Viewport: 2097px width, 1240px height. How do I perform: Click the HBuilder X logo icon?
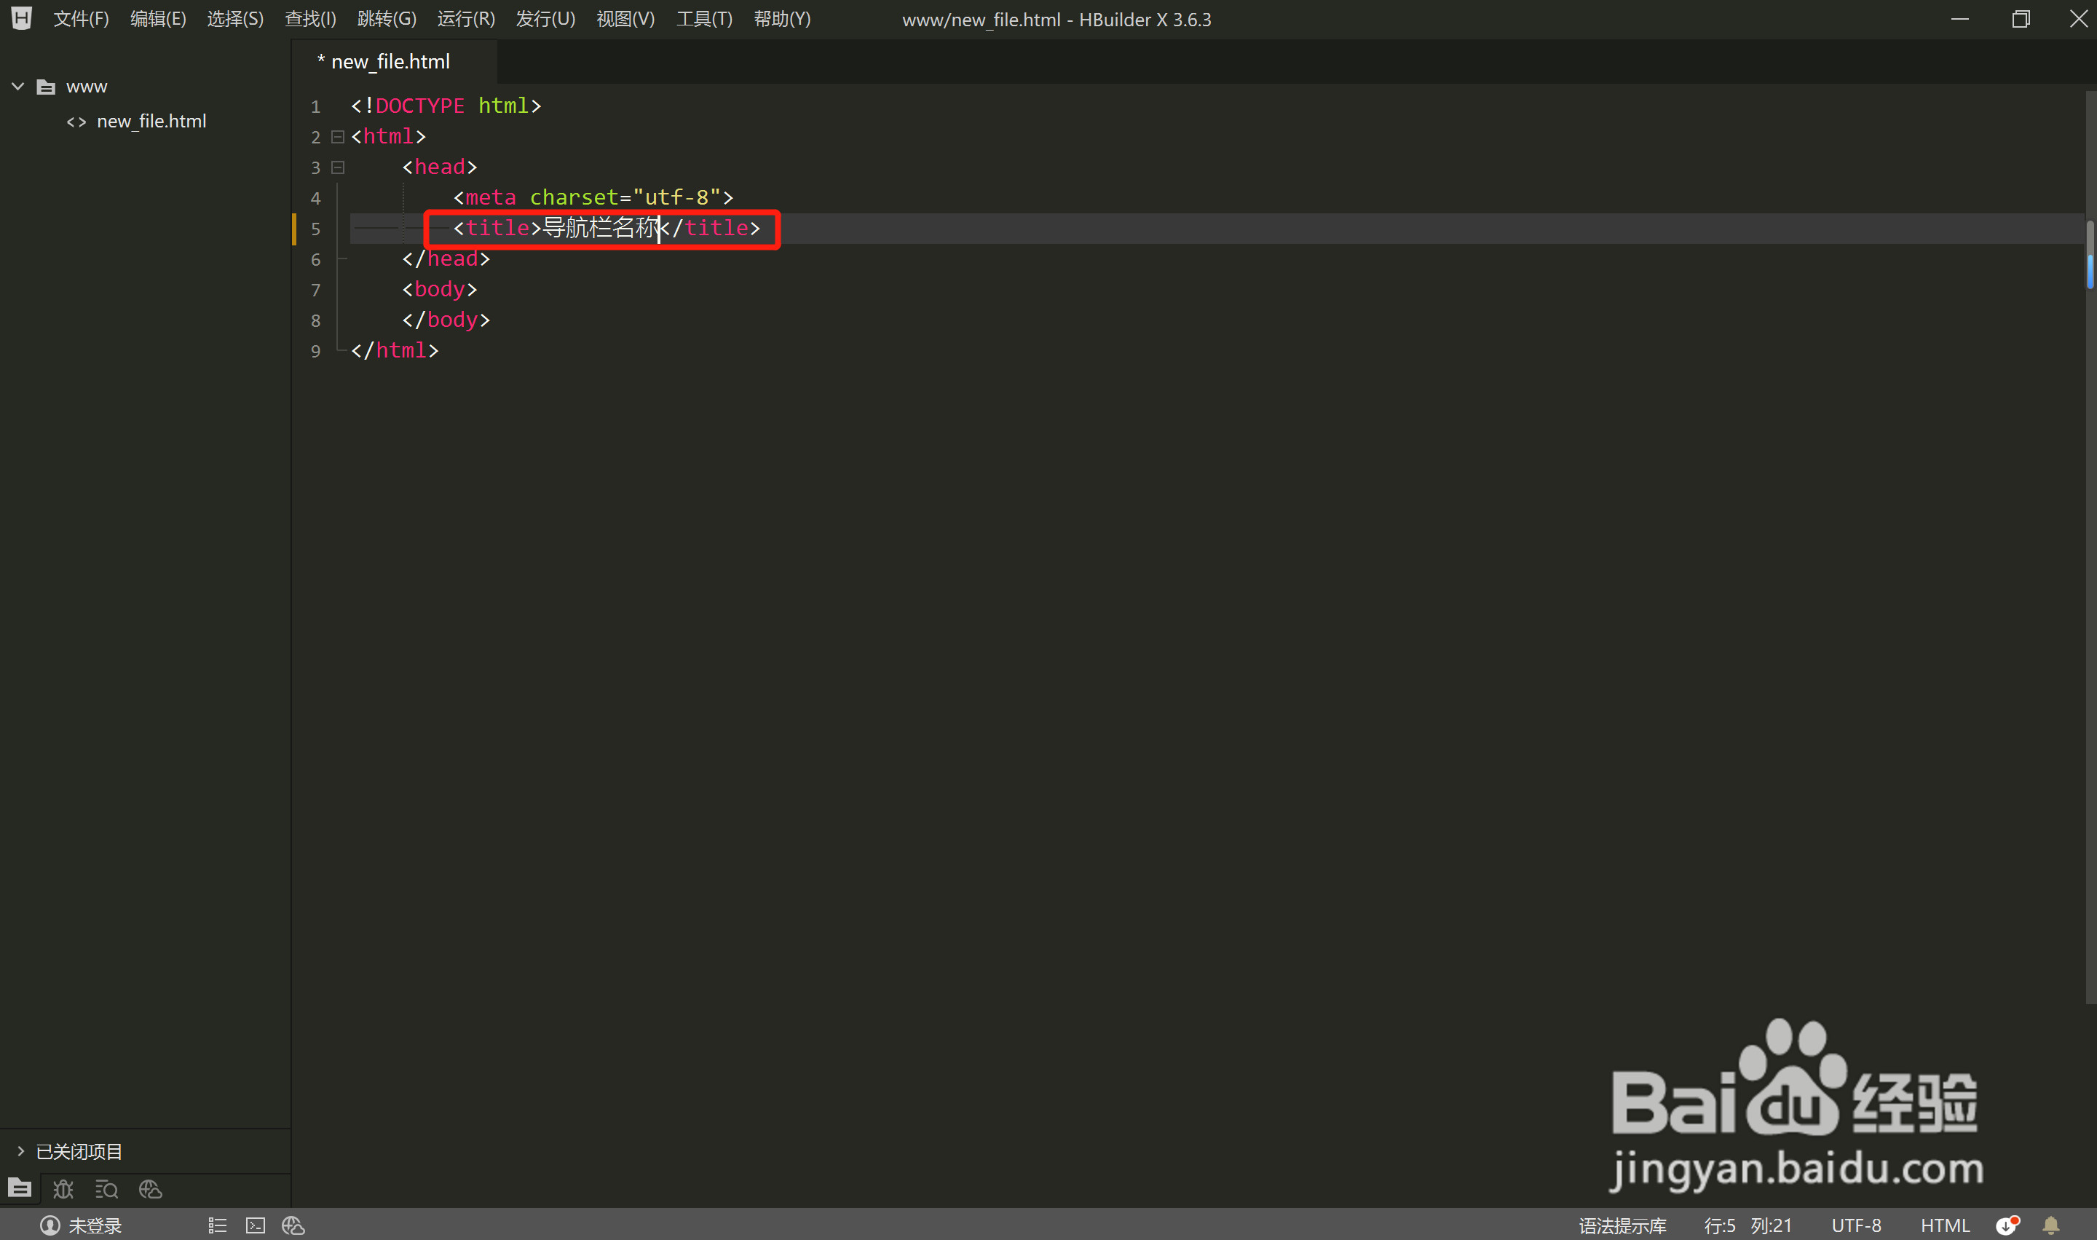21,18
